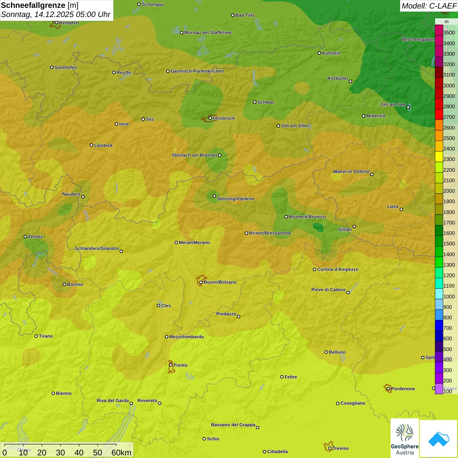Click the 1500 m green legend swatch

click(439, 241)
